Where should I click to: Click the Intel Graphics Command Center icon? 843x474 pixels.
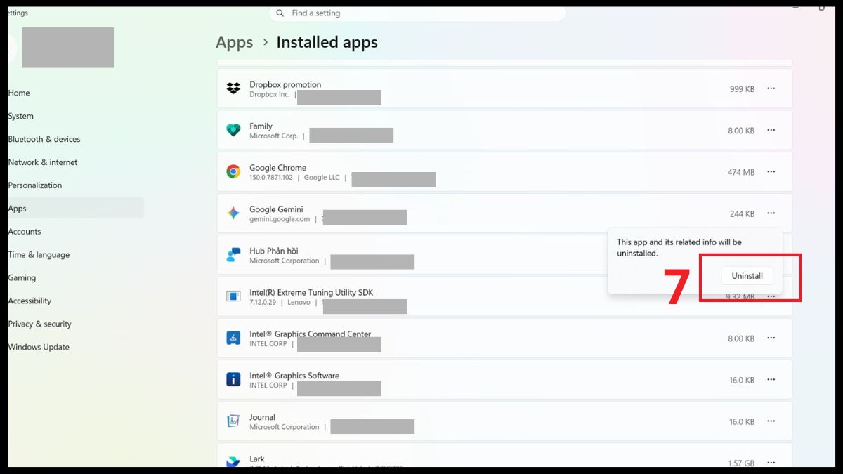[x=233, y=338]
